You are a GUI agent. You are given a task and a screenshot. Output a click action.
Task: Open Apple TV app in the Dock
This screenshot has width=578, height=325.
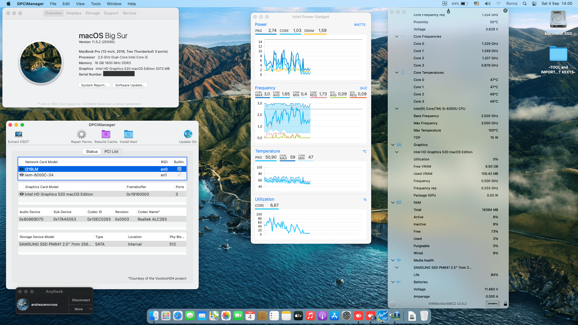pos(298,316)
